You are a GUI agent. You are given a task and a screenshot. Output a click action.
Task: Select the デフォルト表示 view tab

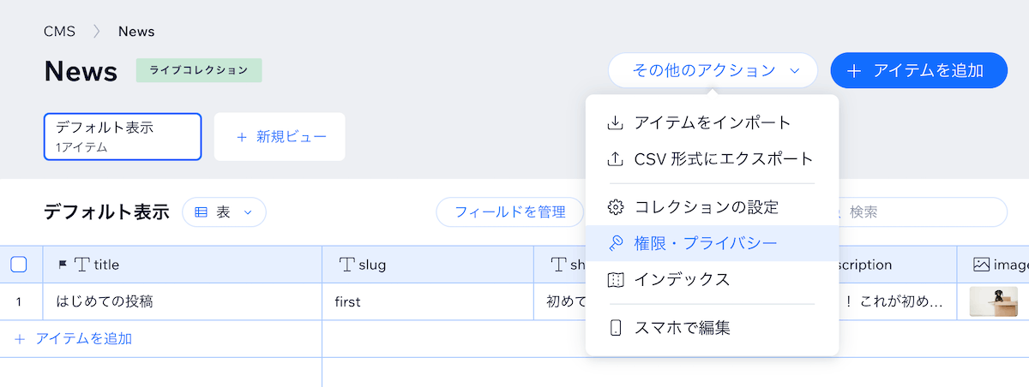click(x=123, y=136)
